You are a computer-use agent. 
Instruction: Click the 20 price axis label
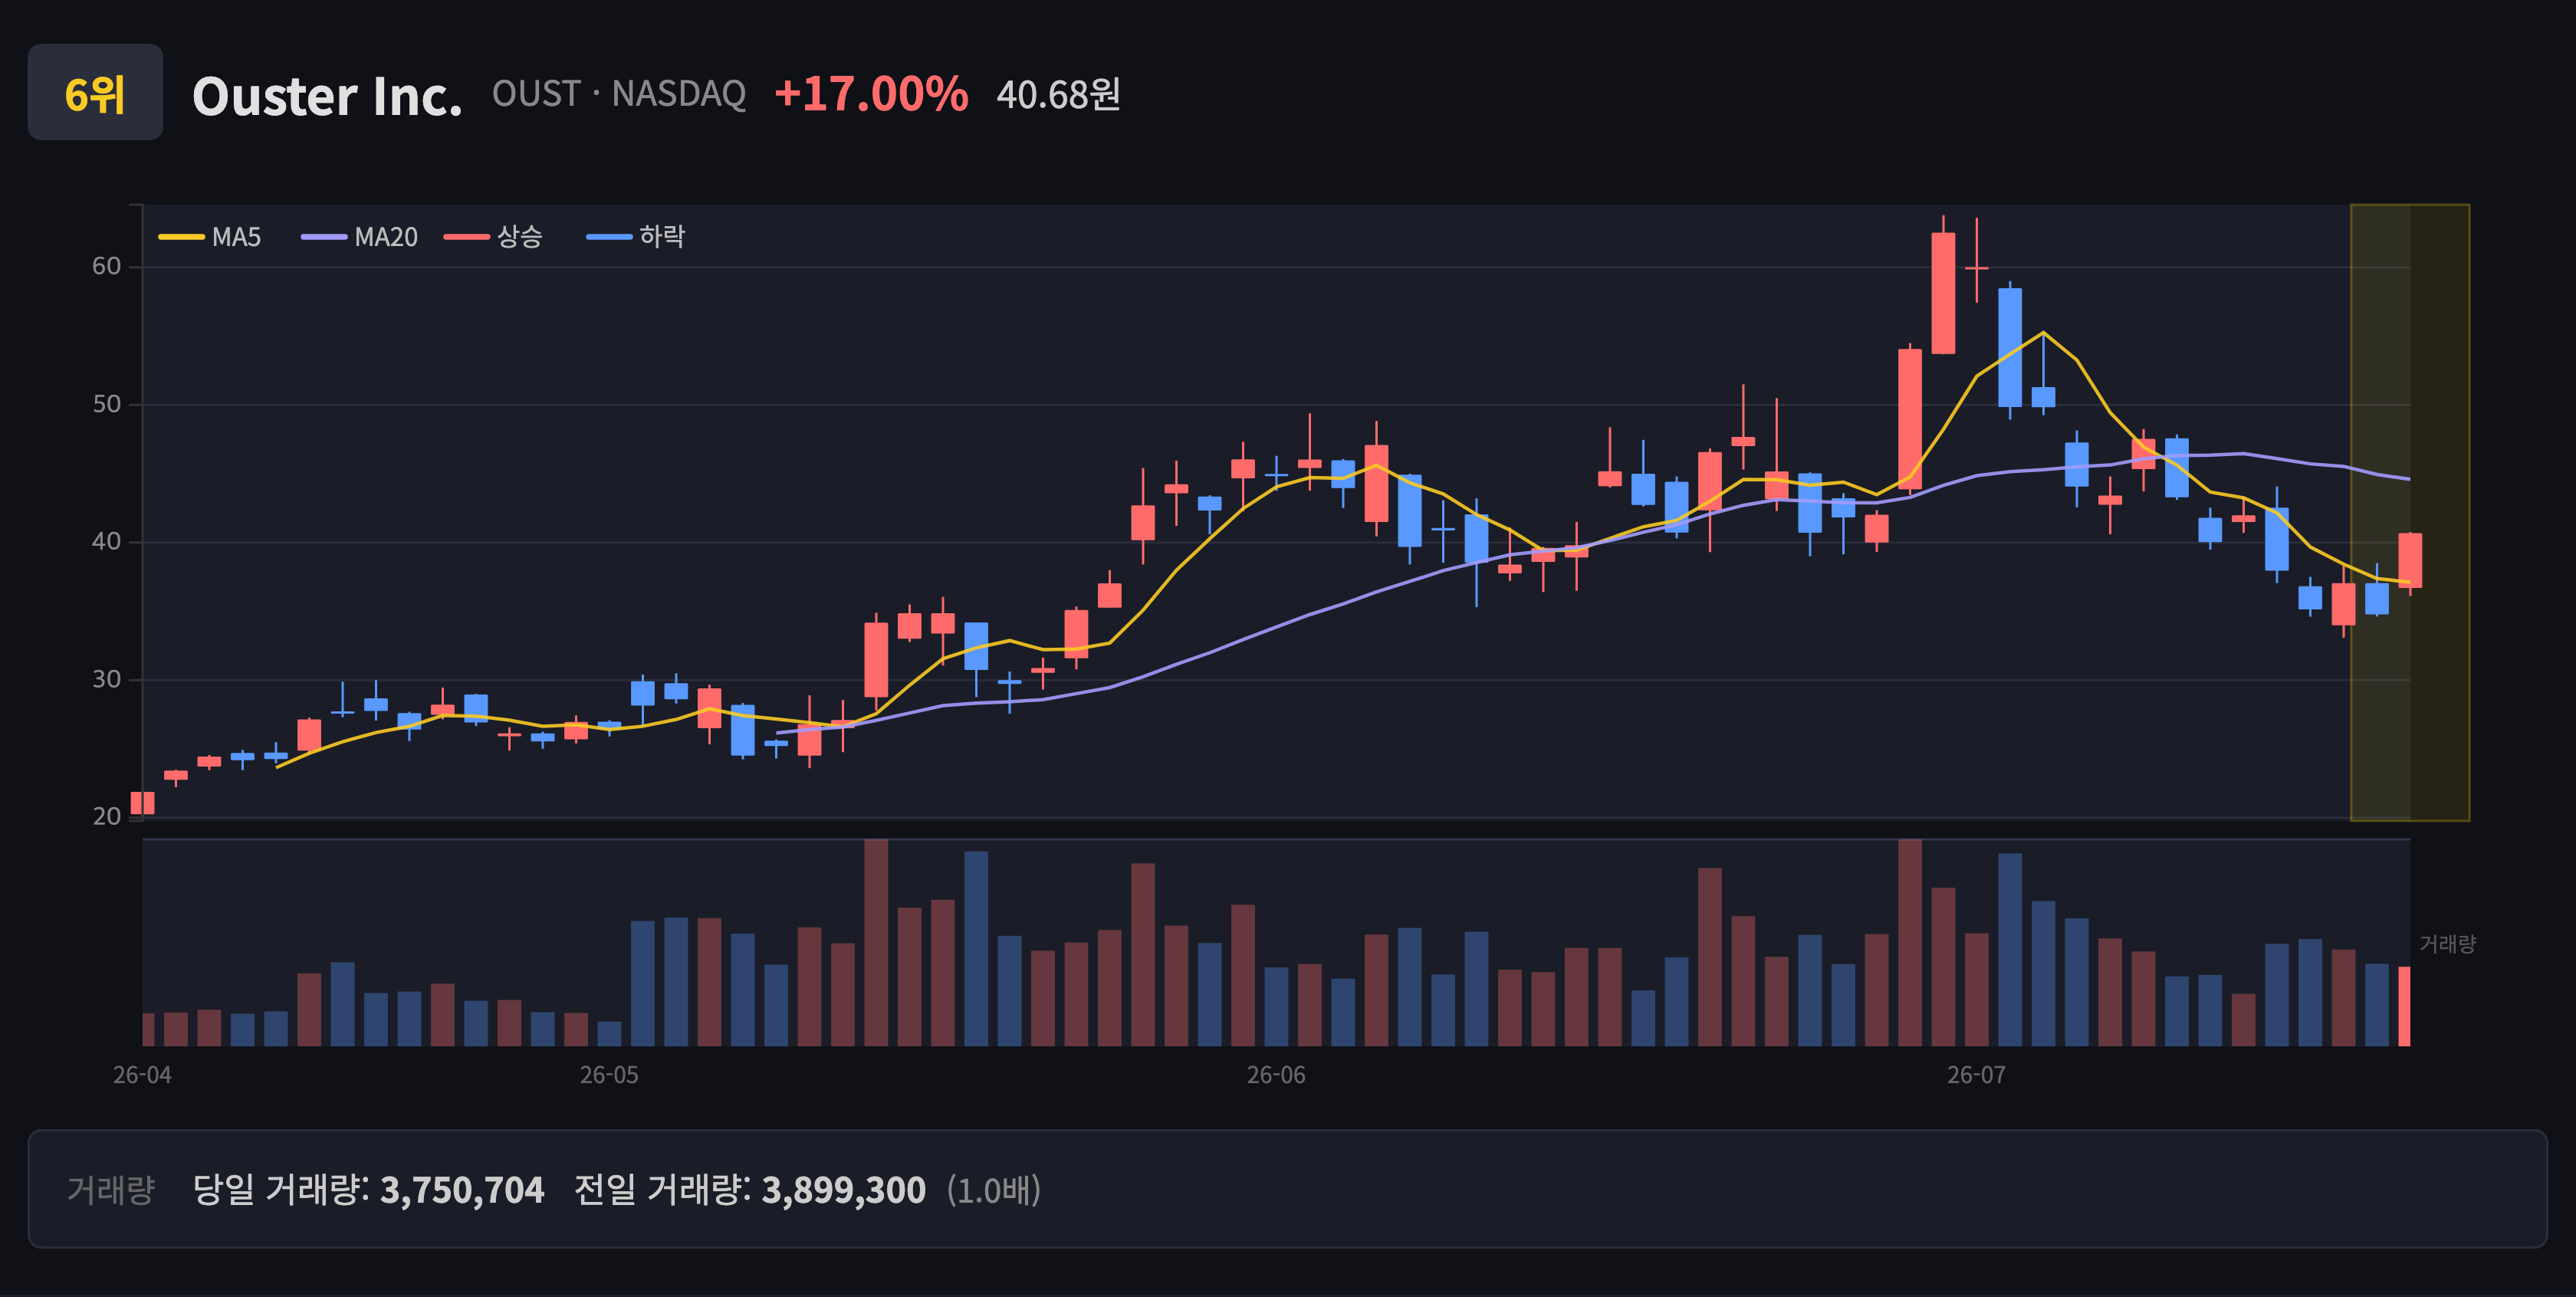tap(106, 816)
